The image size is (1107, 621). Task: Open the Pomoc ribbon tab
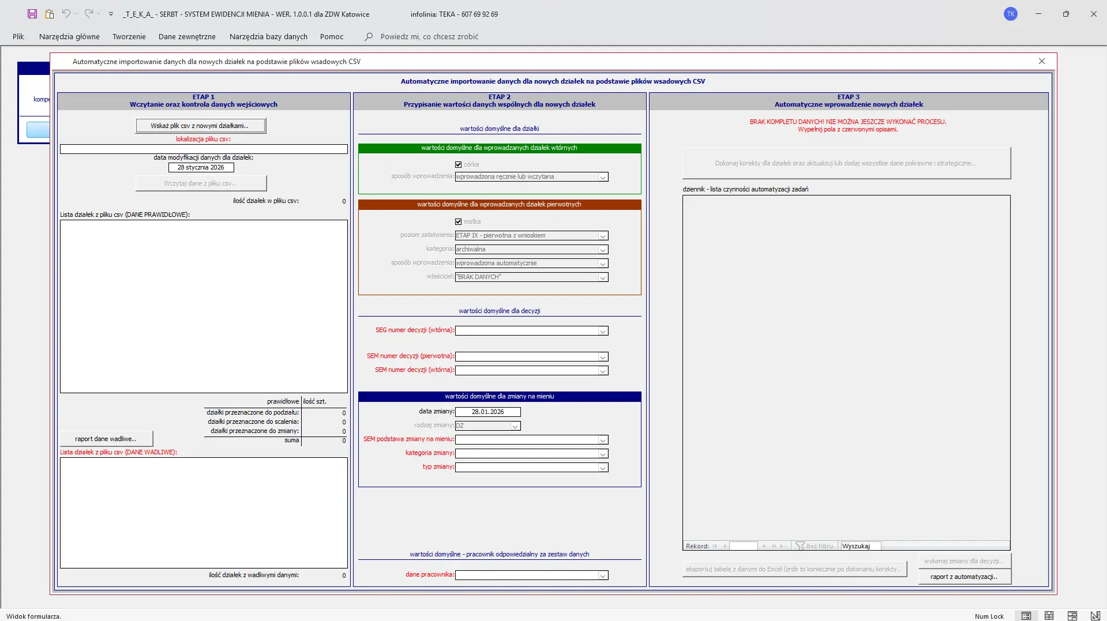coord(332,36)
